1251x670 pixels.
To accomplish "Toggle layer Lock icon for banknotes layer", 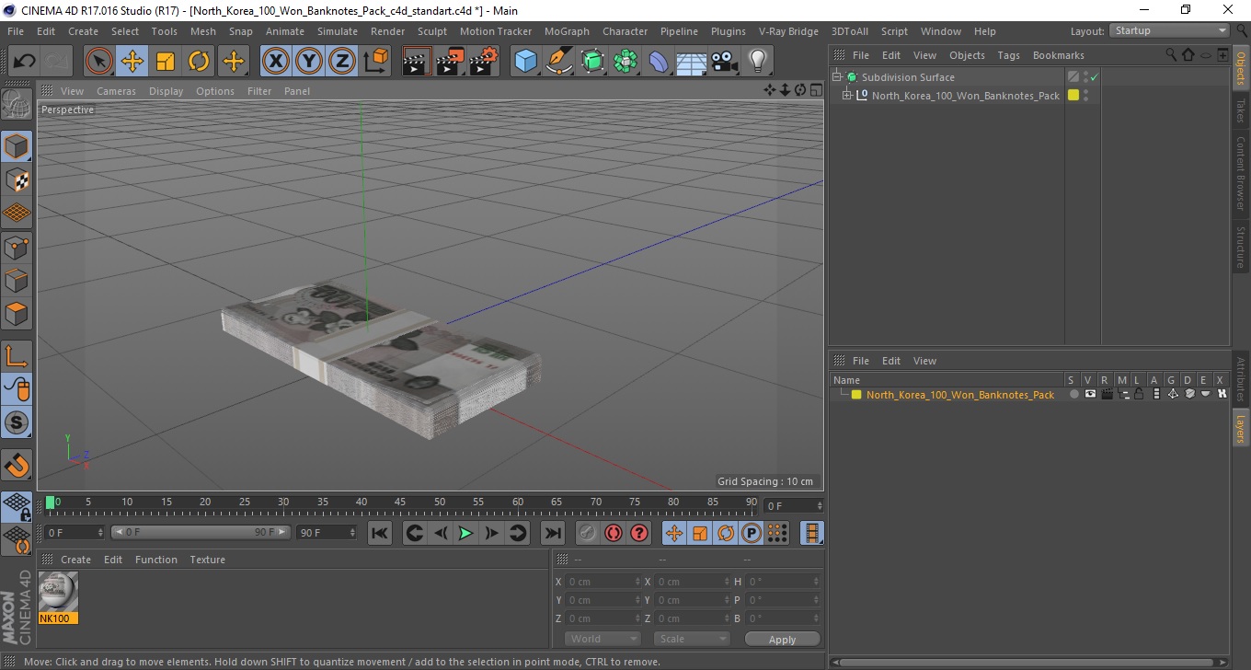I will coord(1139,394).
